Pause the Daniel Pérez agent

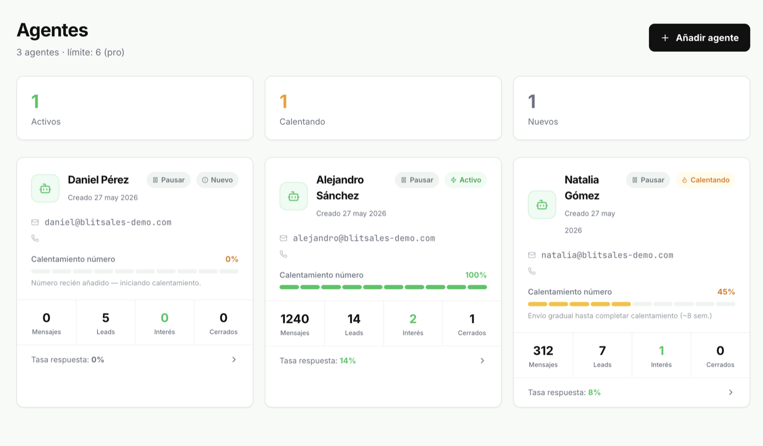pos(168,180)
